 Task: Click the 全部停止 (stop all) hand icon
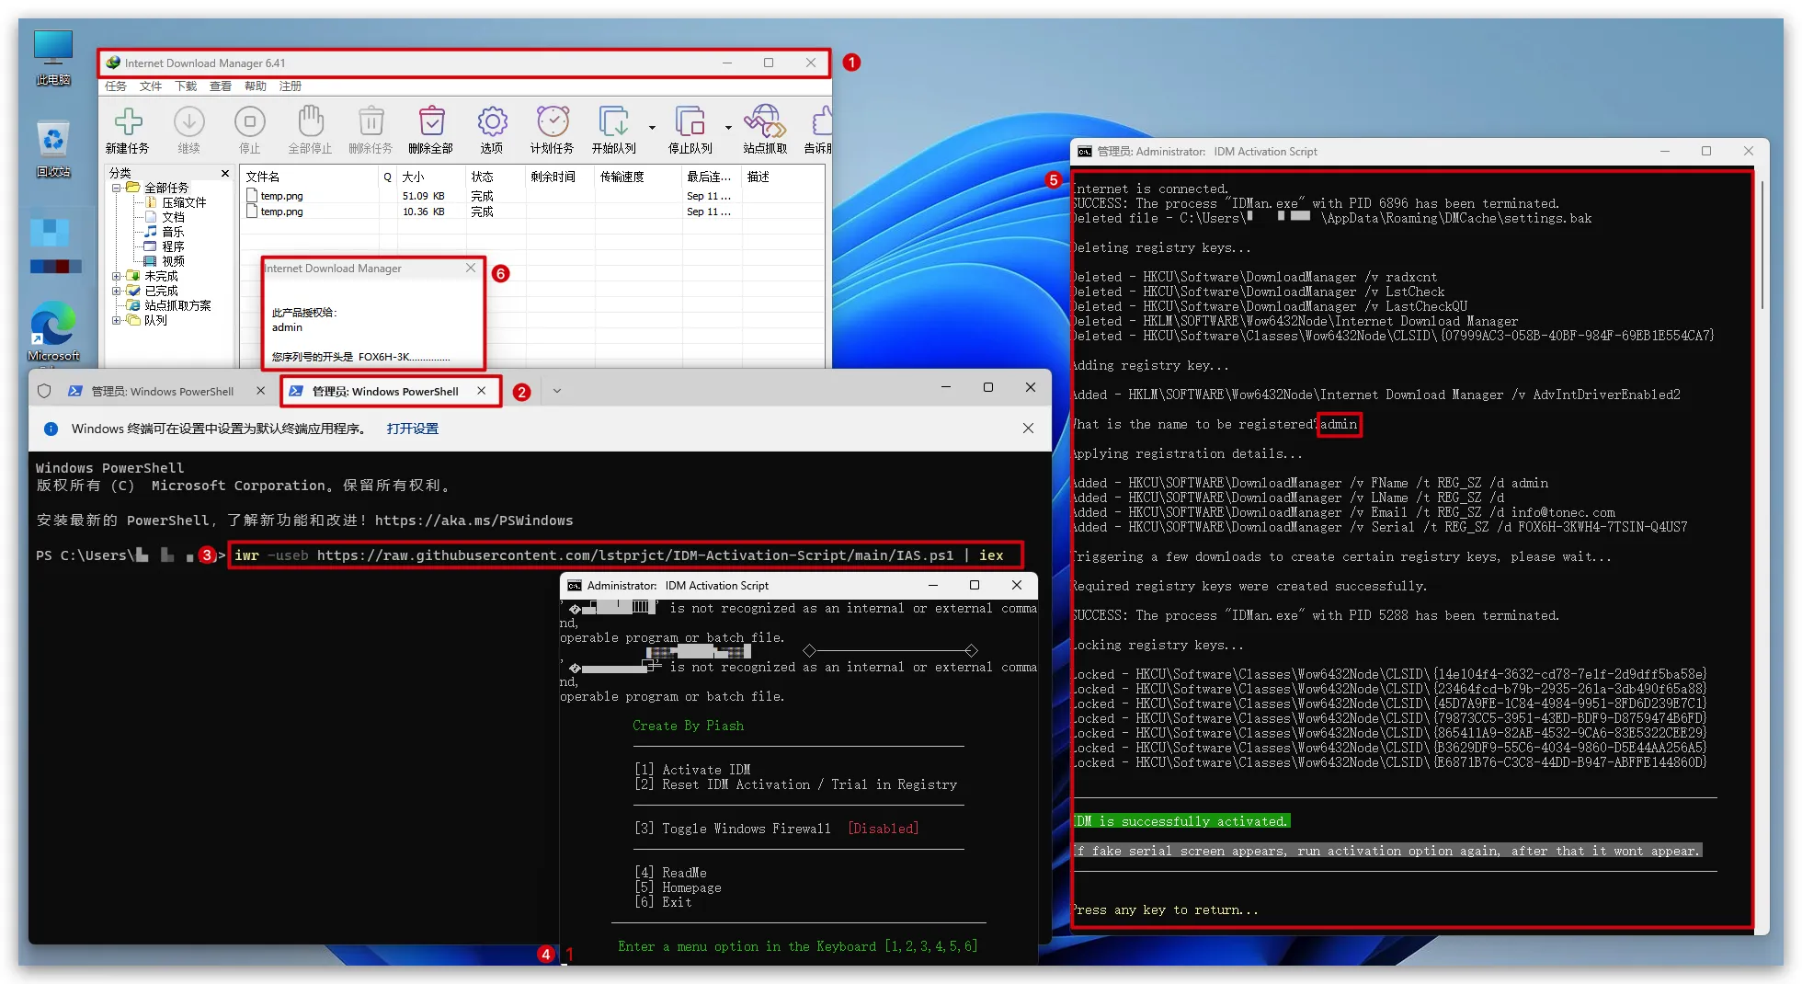[310, 121]
